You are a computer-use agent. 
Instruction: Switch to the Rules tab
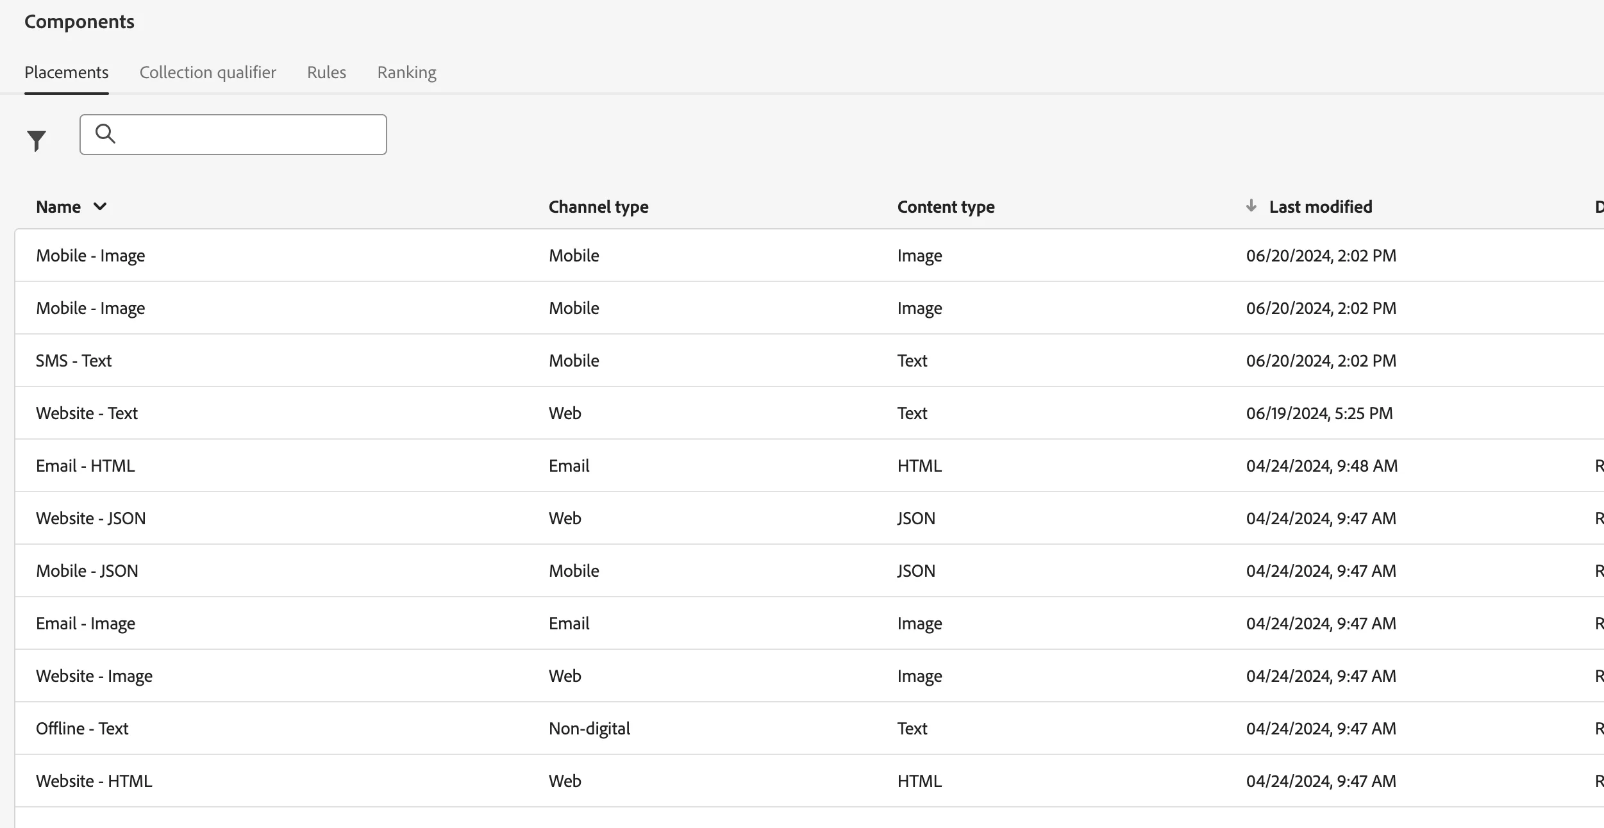point(326,72)
